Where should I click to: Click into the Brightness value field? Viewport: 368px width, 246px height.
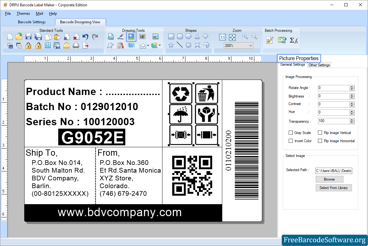[x=334, y=96]
